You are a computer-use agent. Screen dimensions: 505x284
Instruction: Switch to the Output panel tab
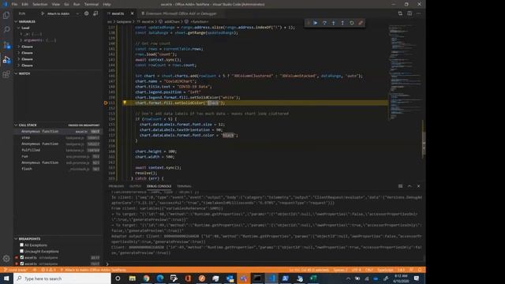point(135,186)
